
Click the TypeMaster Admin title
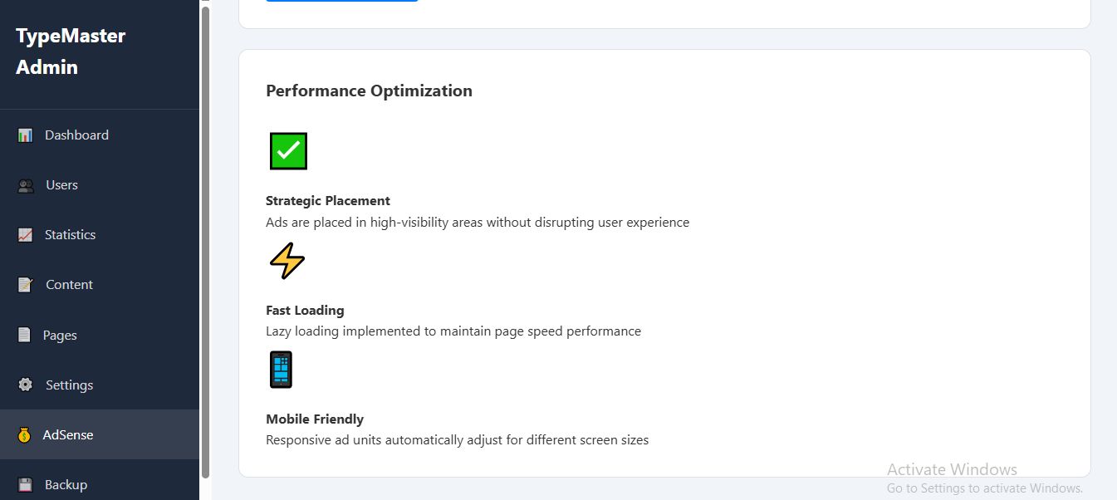[x=71, y=51]
